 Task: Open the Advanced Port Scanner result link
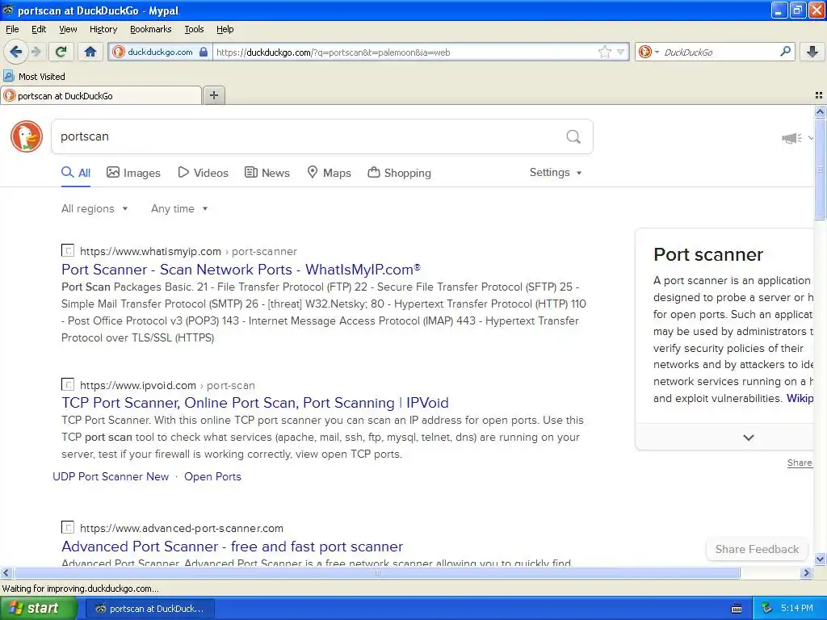[x=232, y=547]
